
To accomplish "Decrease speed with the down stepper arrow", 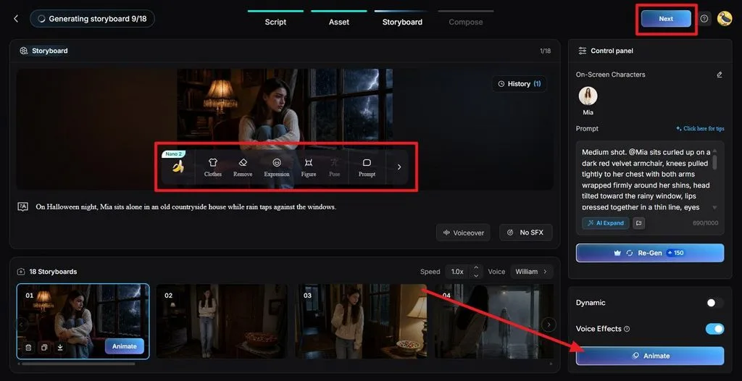I will pos(476,275).
